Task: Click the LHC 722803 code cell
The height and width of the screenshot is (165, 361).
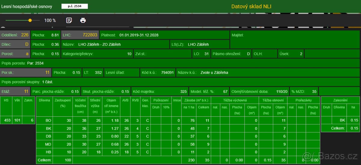Action: click(80, 35)
